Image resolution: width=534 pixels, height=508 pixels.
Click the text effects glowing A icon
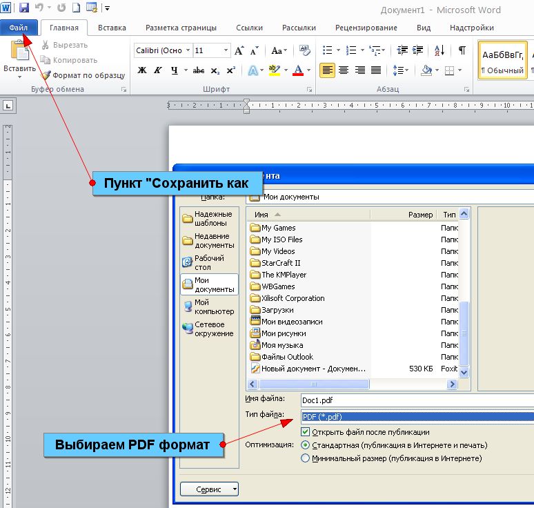click(x=253, y=70)
